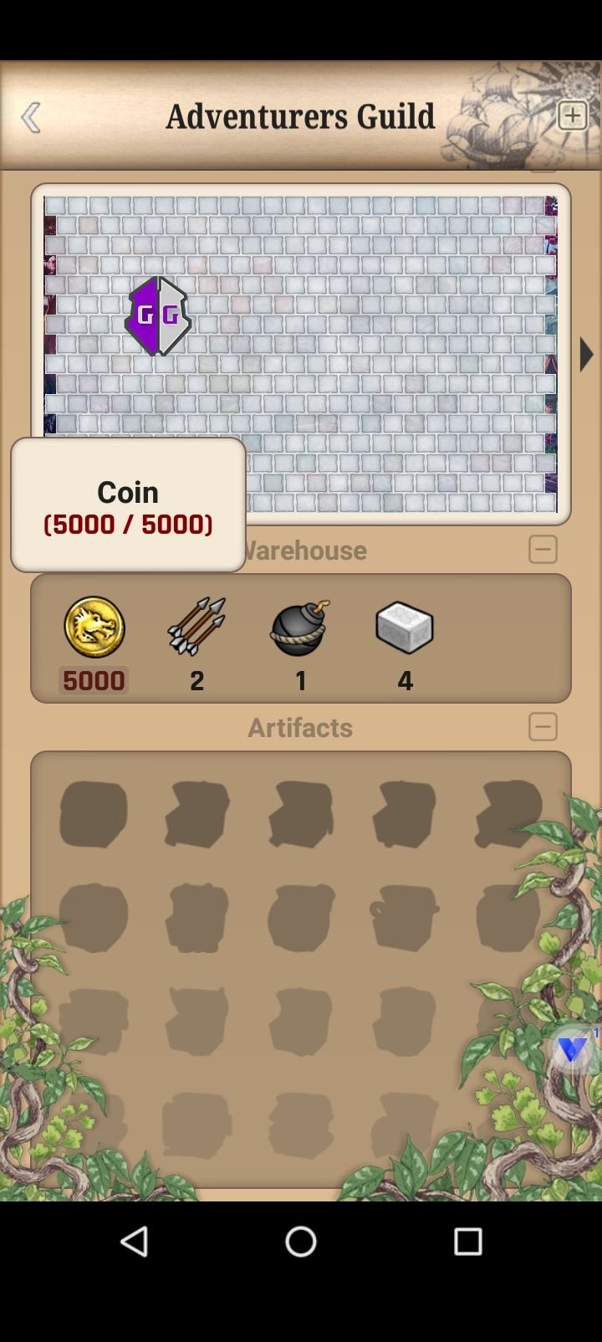Go back with the left chevron

pyautogui.click(x=31, y=117)
